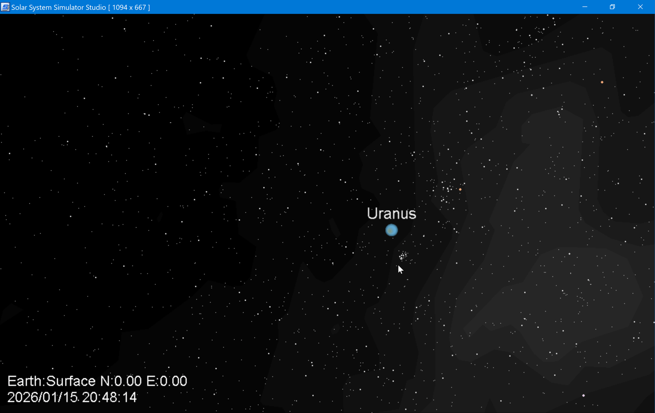Close the Solar System Simulator window
Image resolution: width=655 pixels, height=413 pixels.
pos(640,7)
